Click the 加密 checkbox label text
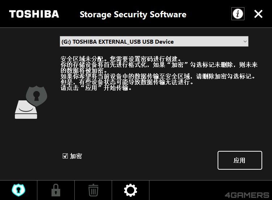Image resolution: width=272 pixels, height=200 pixels. (76, 156)
